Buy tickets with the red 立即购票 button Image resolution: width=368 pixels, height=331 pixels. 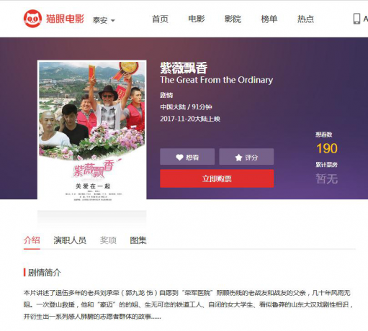point(217,178)
